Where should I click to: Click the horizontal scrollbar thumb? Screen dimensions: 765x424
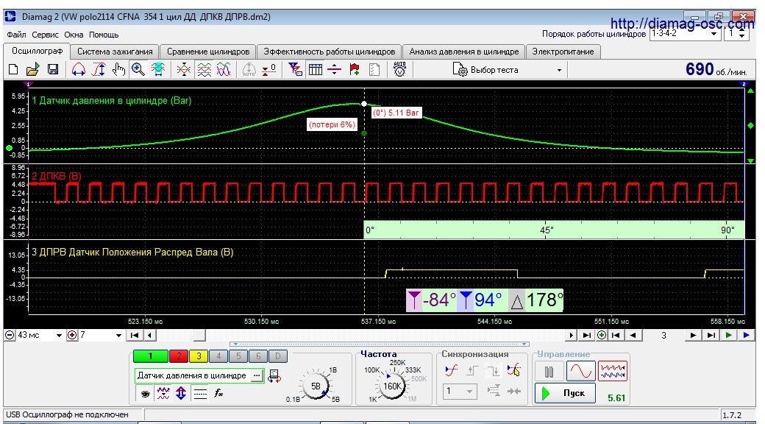pos(199,335)
